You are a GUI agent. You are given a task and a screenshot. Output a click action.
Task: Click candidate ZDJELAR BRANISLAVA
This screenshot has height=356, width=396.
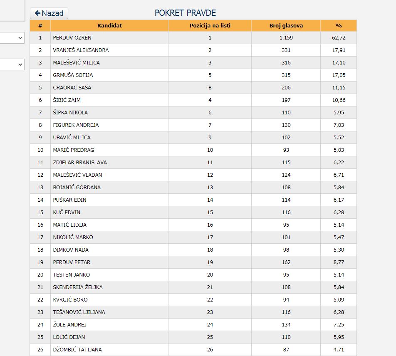[80, 163]
